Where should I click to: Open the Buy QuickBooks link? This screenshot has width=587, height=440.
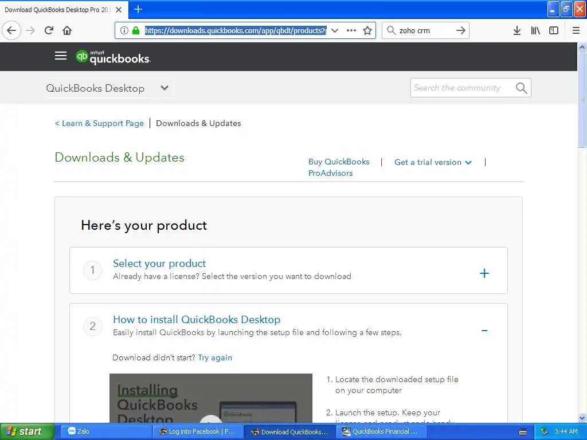[x=339, y=162]
